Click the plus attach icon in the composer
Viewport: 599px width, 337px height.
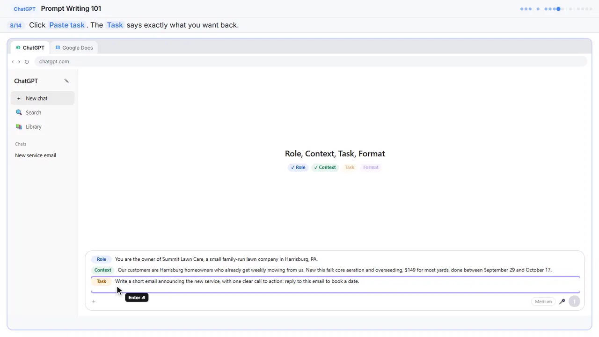[94, 302]
